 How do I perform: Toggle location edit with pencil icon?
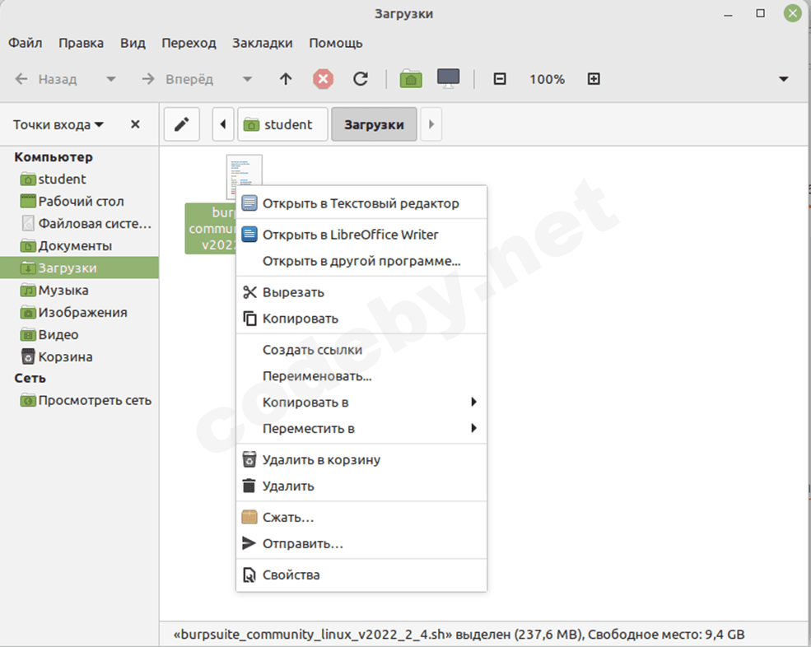coord(182,125)
